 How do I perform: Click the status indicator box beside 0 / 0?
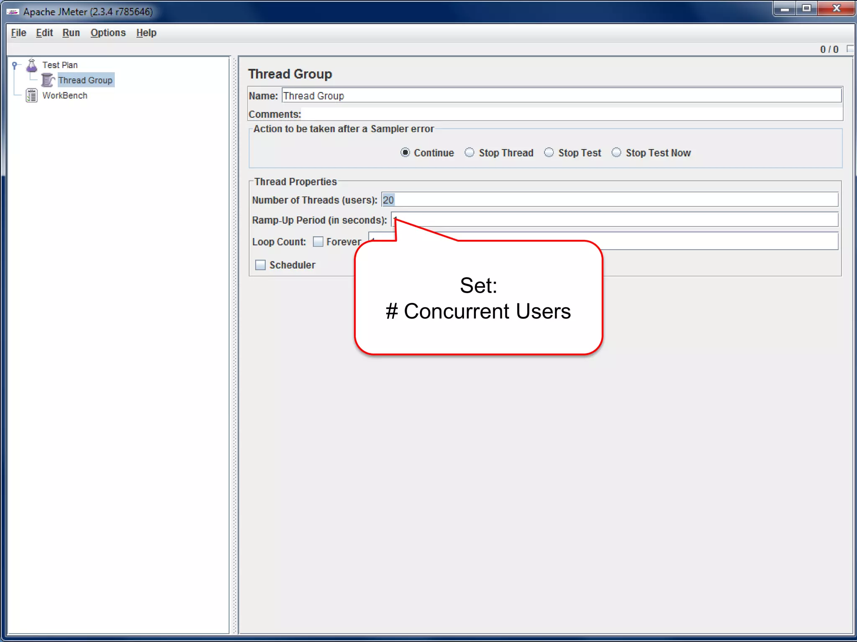(850, 49)
